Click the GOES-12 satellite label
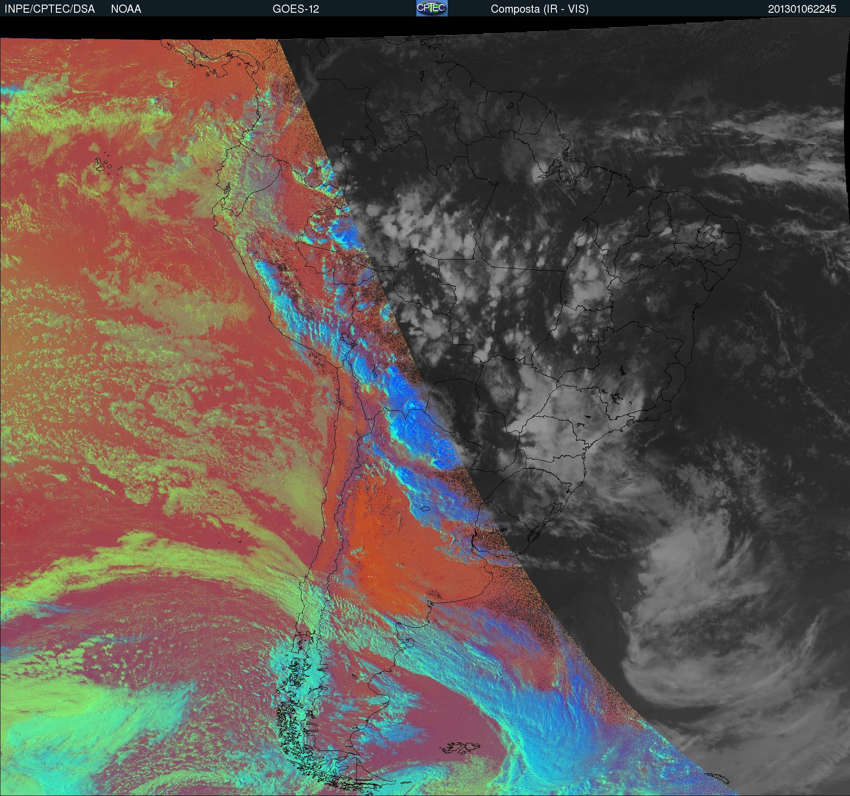Viewport: 850px width, 796px height. pyautogui.click(x=295, y=9)
